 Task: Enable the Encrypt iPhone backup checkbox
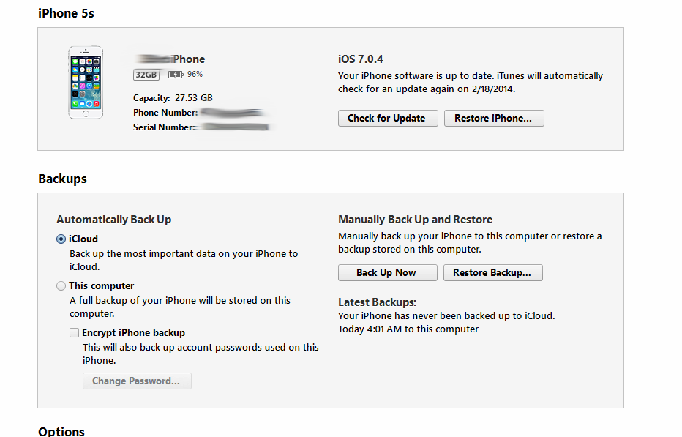(x=75, y=333)
